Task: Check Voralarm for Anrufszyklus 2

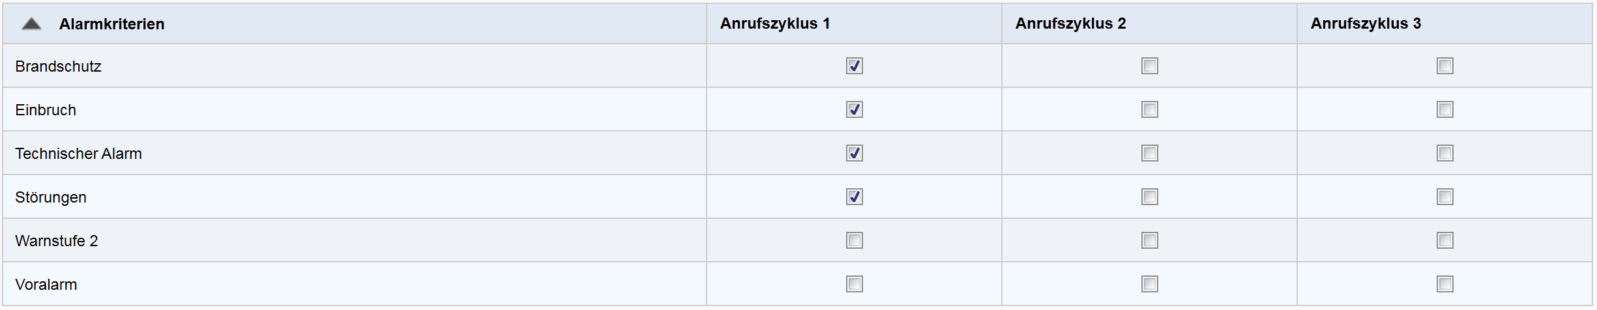Action: tap(1149, 284)
